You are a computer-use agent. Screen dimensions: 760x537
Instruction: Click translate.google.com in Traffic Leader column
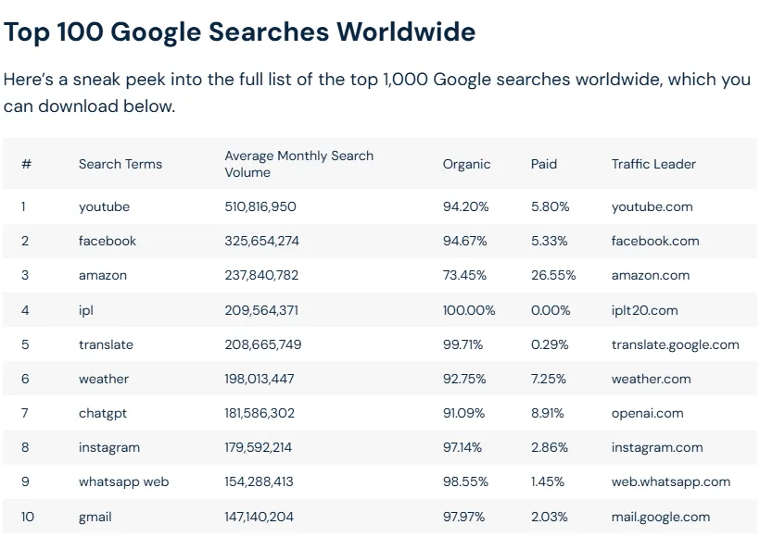point(675,344)
